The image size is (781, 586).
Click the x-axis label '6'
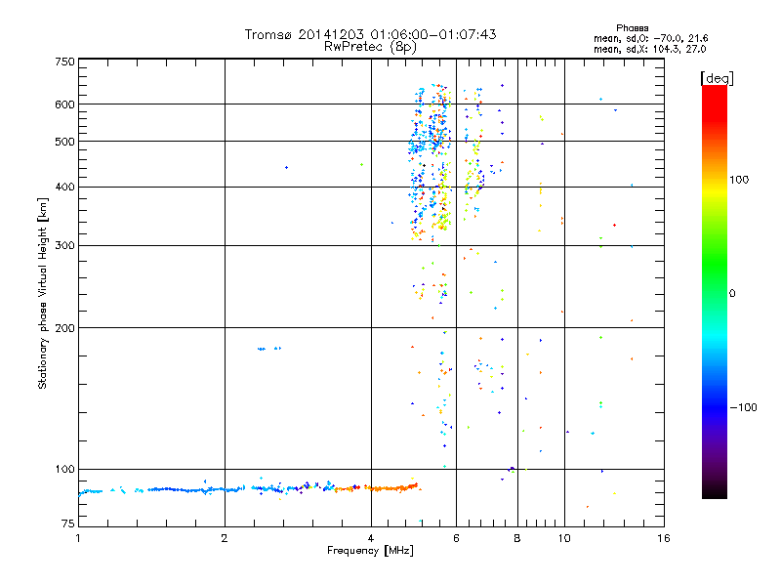coord(456,538)
